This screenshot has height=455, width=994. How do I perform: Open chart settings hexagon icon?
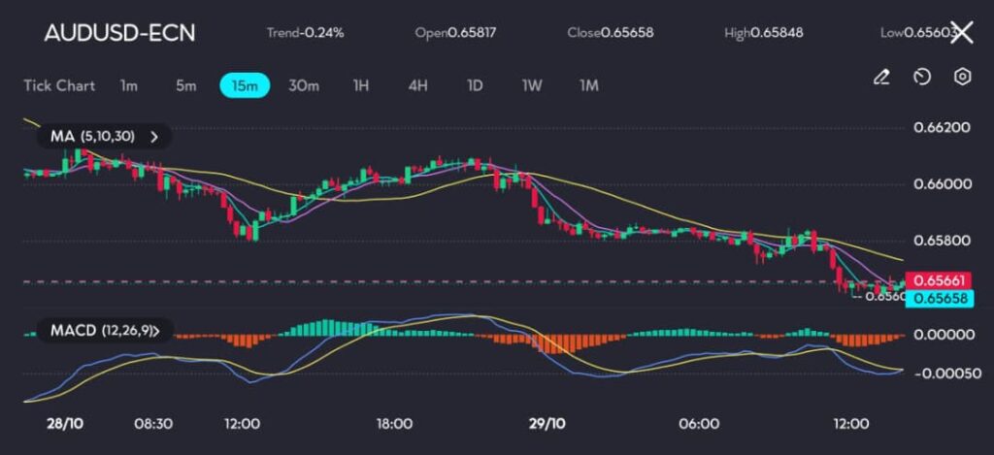click(x=962, y=77)
